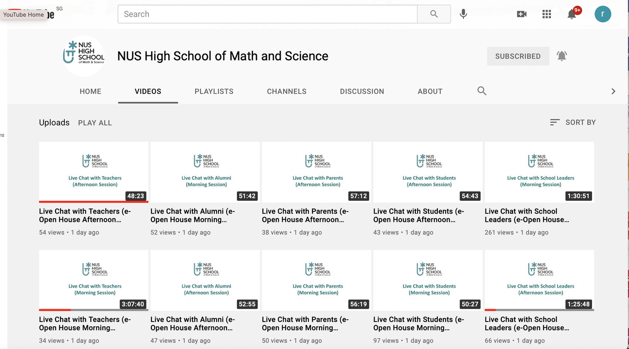Open Live Chat with Students Afternoon thumbnail
This screenshot has height=349, width=629.
click(x=428, y=172)
